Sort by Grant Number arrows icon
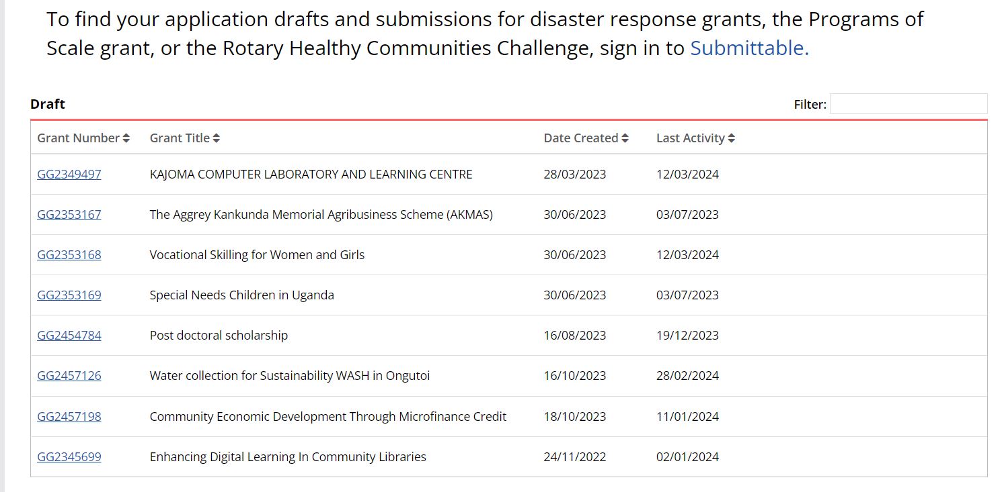The image size is (1000, 492). 126,138
